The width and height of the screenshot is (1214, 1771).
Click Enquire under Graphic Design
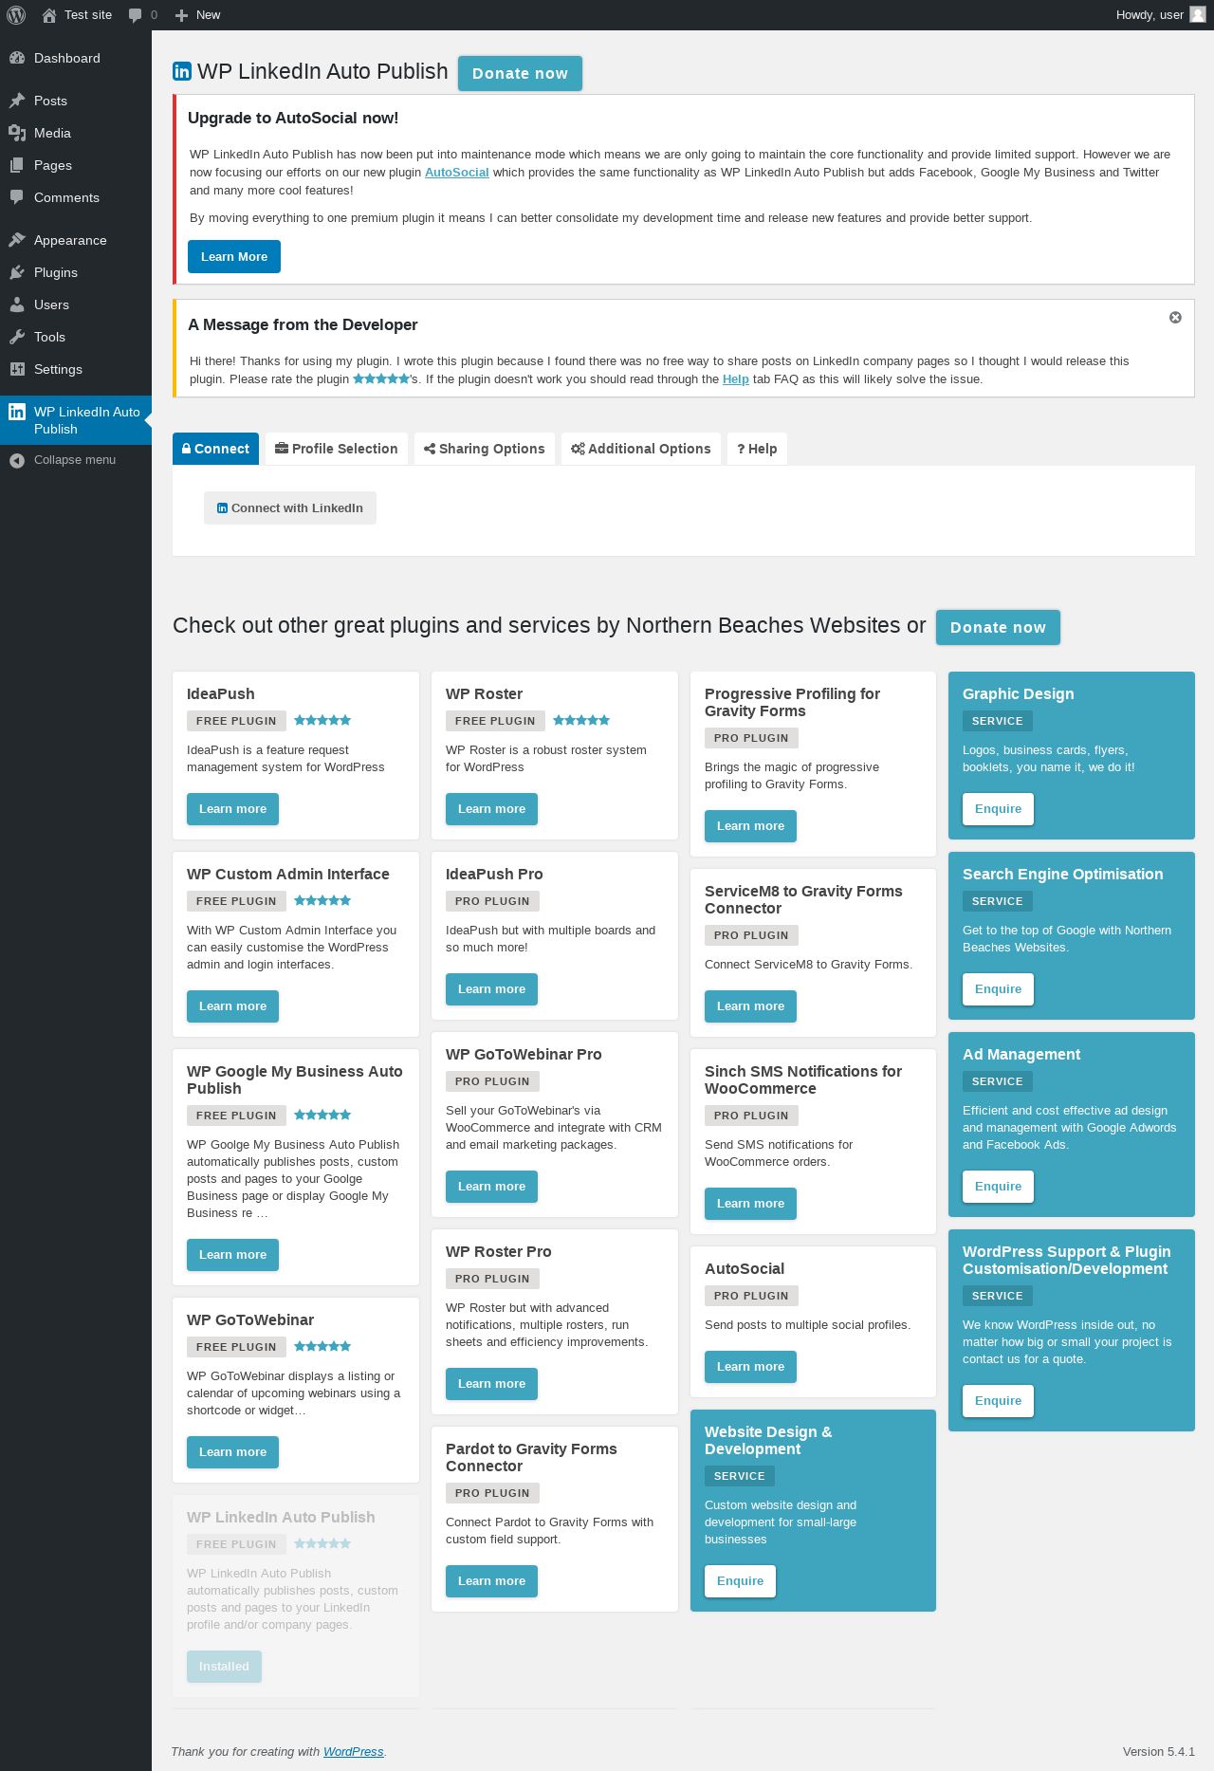click(x=998, y=809)
